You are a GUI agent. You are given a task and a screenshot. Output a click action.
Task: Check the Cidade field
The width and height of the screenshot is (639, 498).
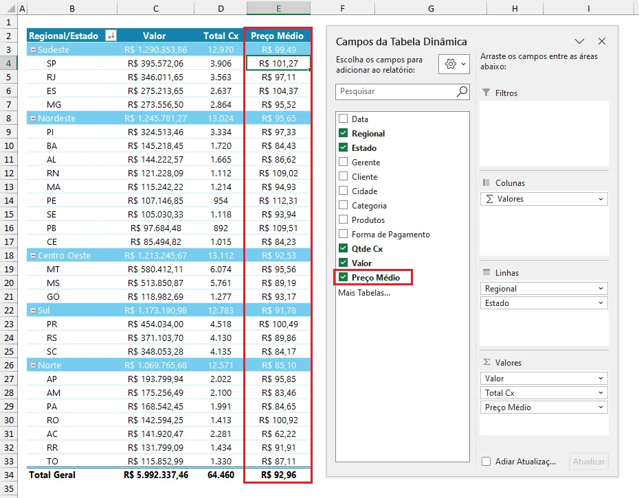tap(343, 191)
